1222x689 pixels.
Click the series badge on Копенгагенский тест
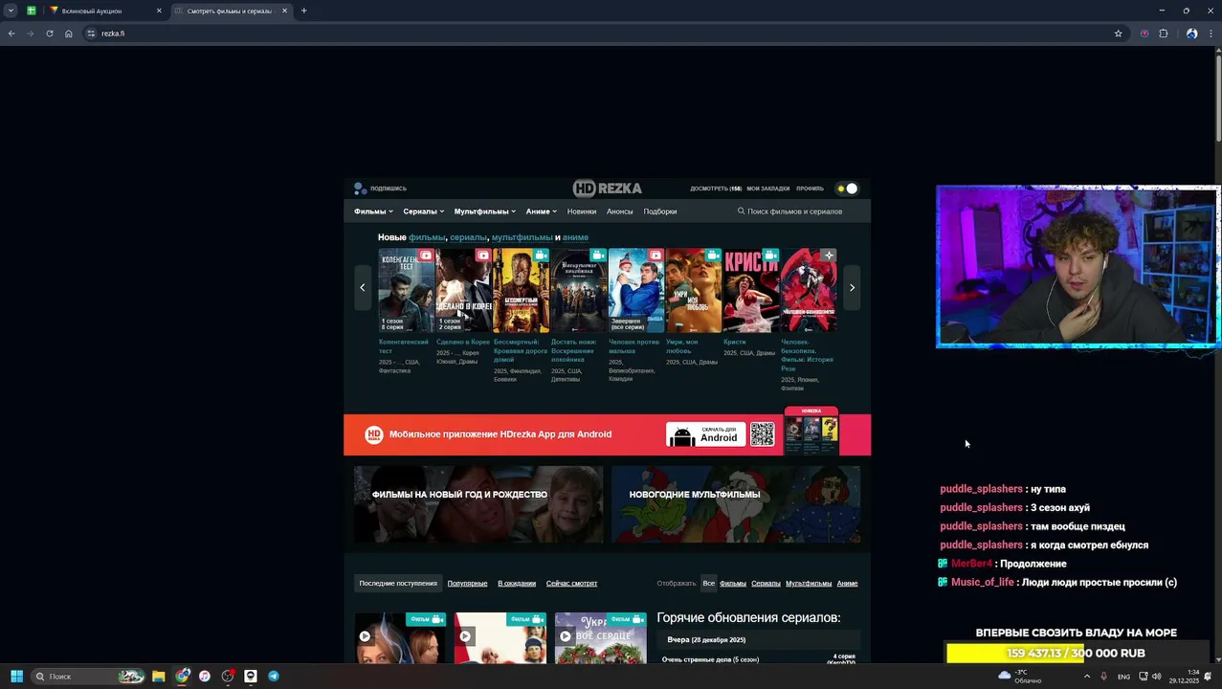click(x=426, y=256)
